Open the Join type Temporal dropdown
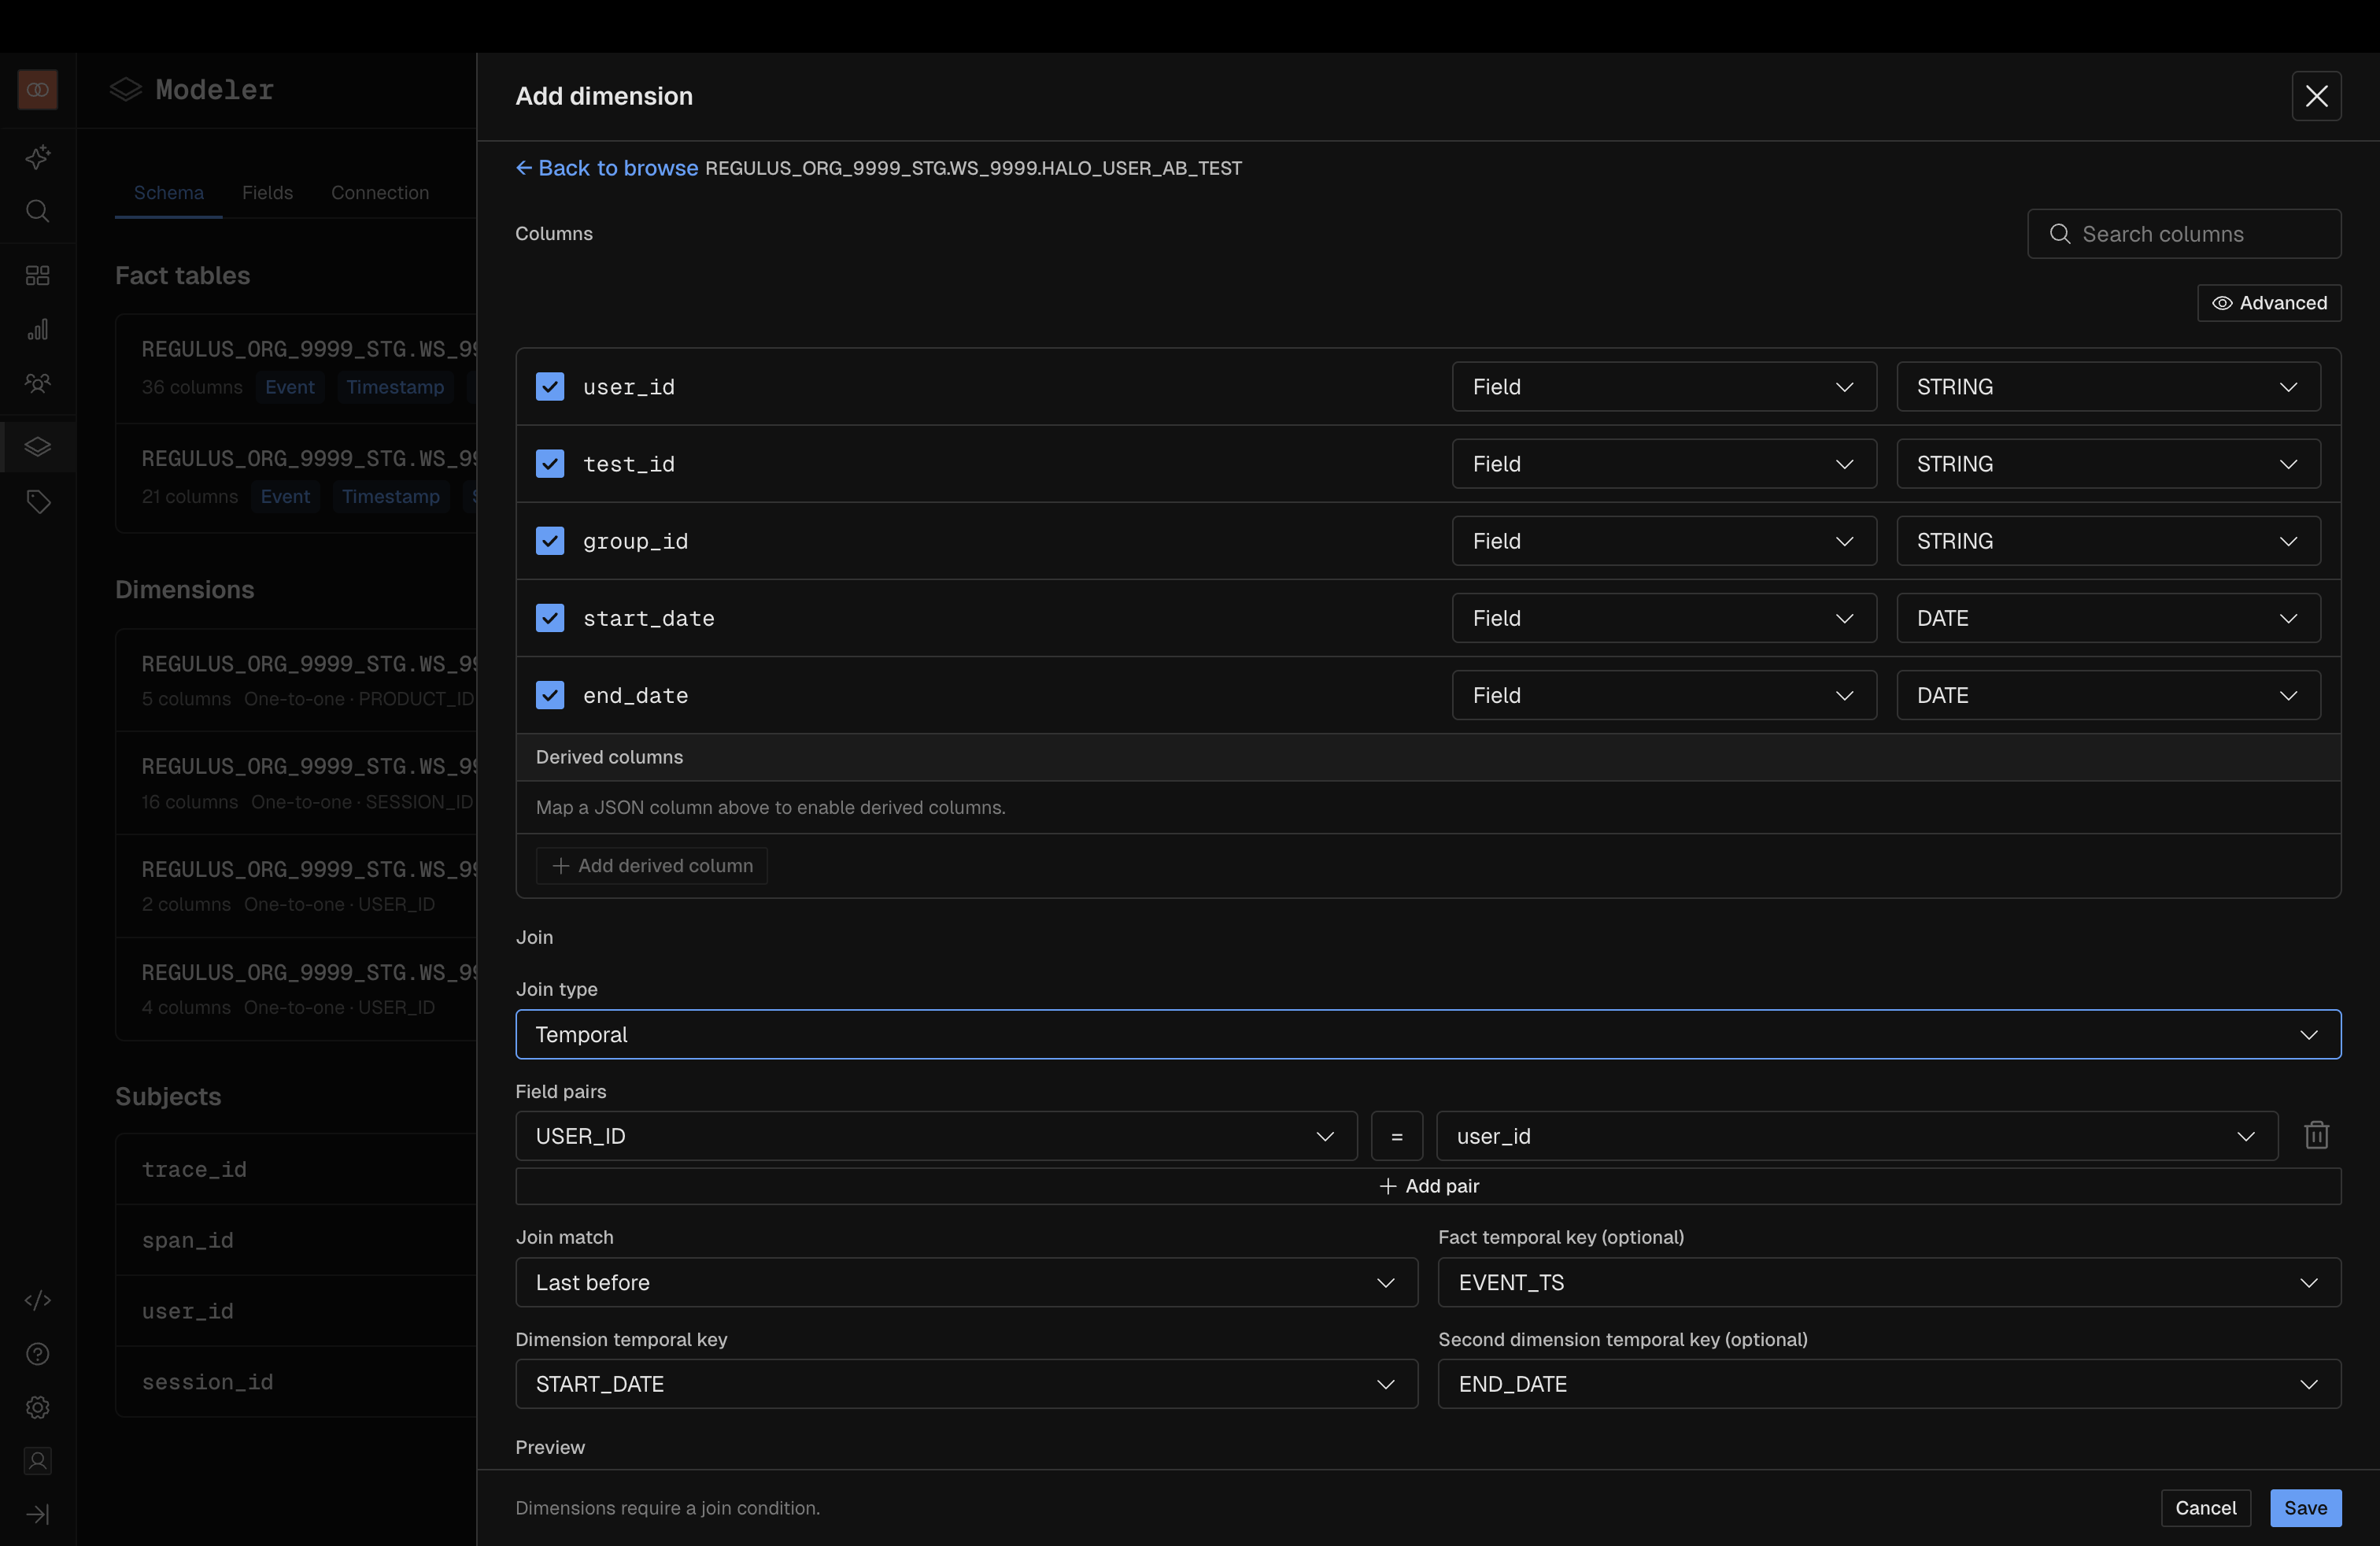Viewport: 2380px width, 1546px height. 1428,1034
